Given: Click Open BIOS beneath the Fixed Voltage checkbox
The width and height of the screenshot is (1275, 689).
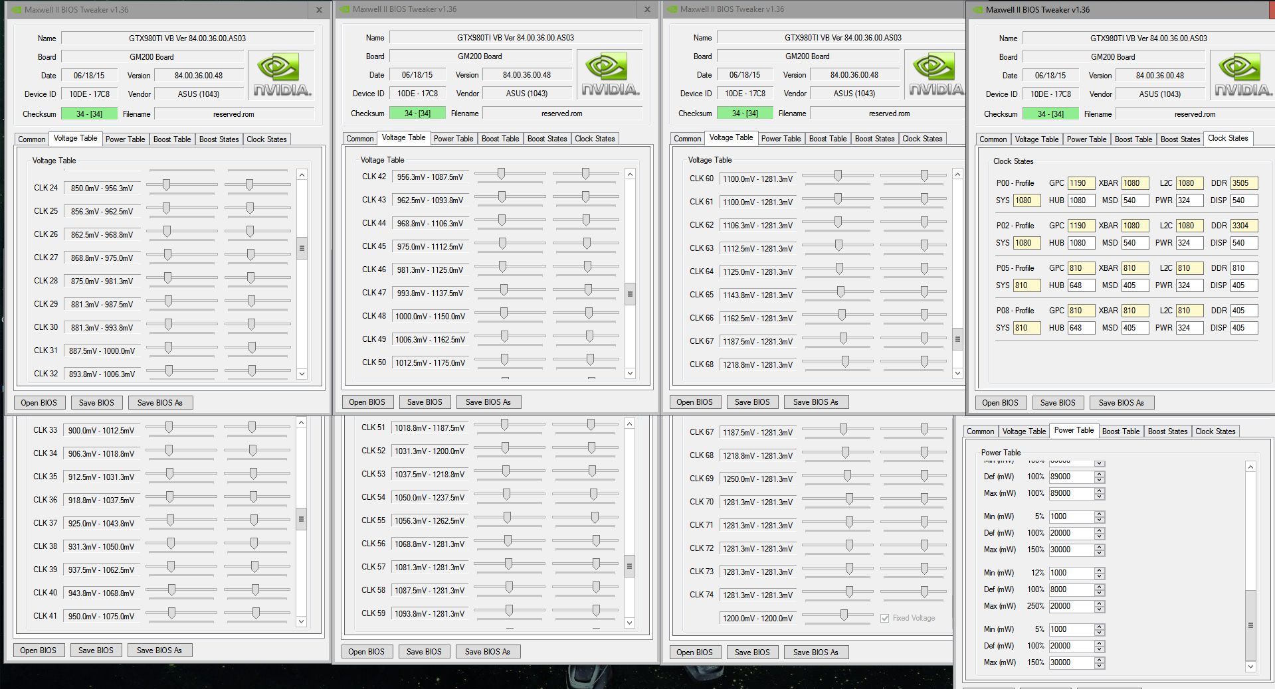Looking at the screenshot, I should (695, 652).
